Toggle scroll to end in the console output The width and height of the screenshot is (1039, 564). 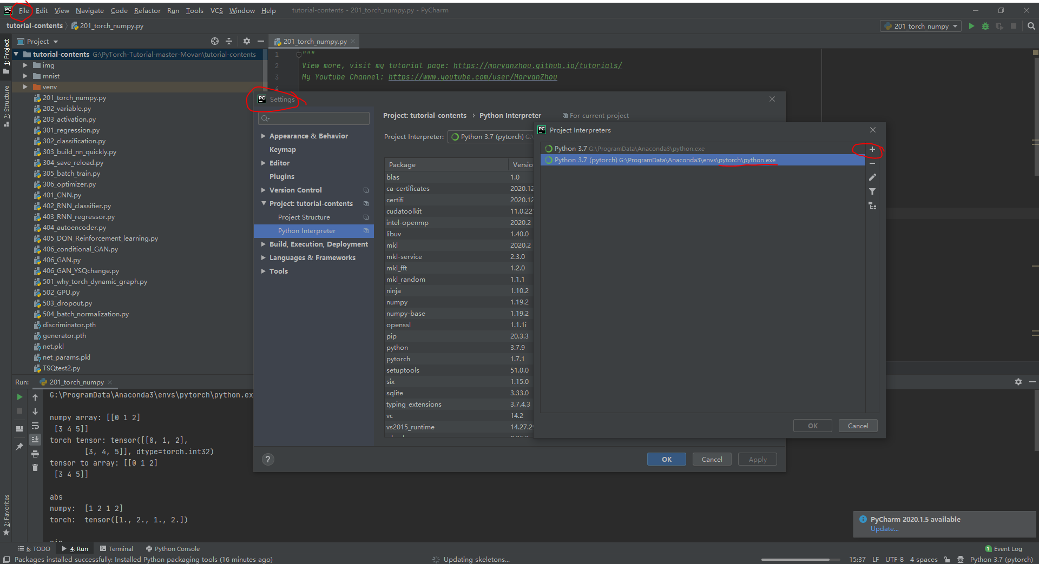(x=35, y=439)
